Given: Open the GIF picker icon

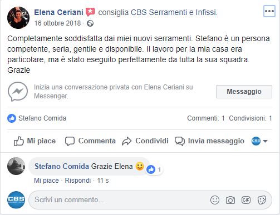Looking at the screenshot, I should coord(246,200).
